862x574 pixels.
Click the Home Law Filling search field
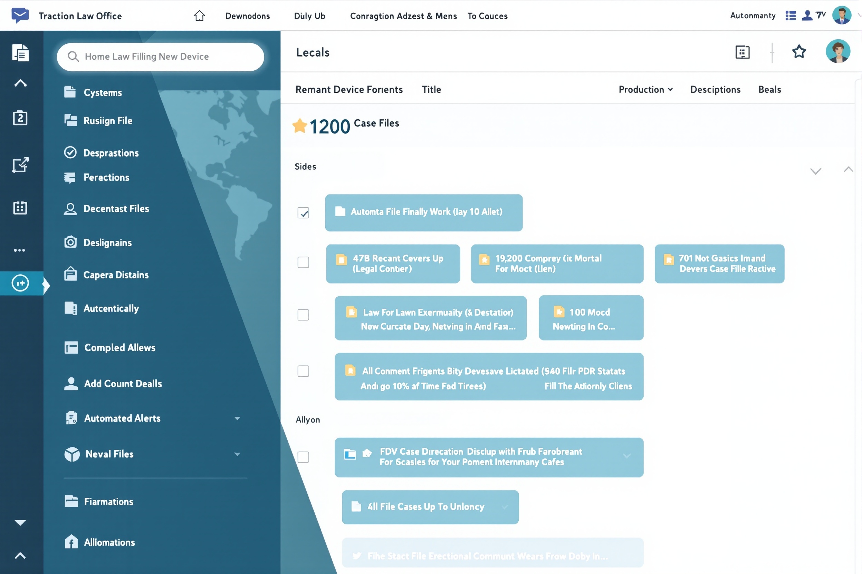161,57
